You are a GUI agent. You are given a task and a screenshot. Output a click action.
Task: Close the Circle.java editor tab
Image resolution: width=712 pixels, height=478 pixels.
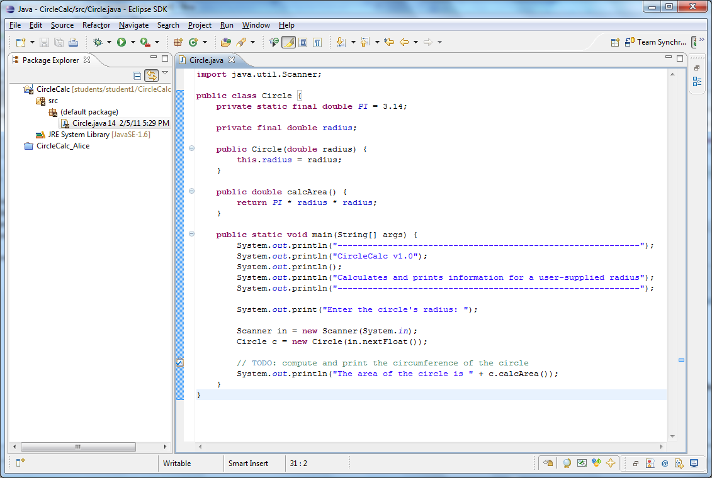(232, 60)
